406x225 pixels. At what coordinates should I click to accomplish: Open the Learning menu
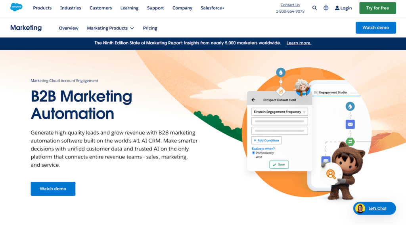pos(129,8)
